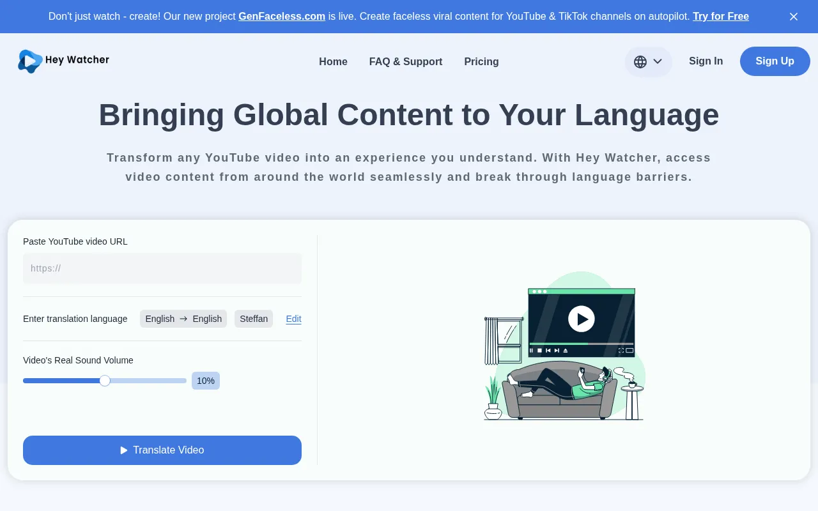Click Edit for translation language

(x=293, y=319)
